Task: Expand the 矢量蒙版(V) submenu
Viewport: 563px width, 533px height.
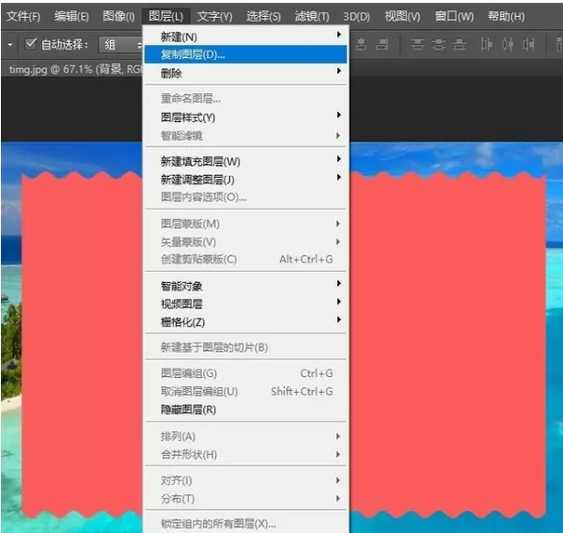Action: [x=245, y=242]
